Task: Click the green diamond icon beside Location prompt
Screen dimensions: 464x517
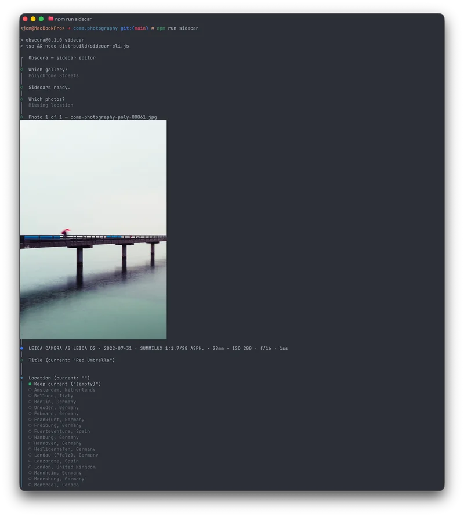Action: pyautogui.click(x=23, y=377)
